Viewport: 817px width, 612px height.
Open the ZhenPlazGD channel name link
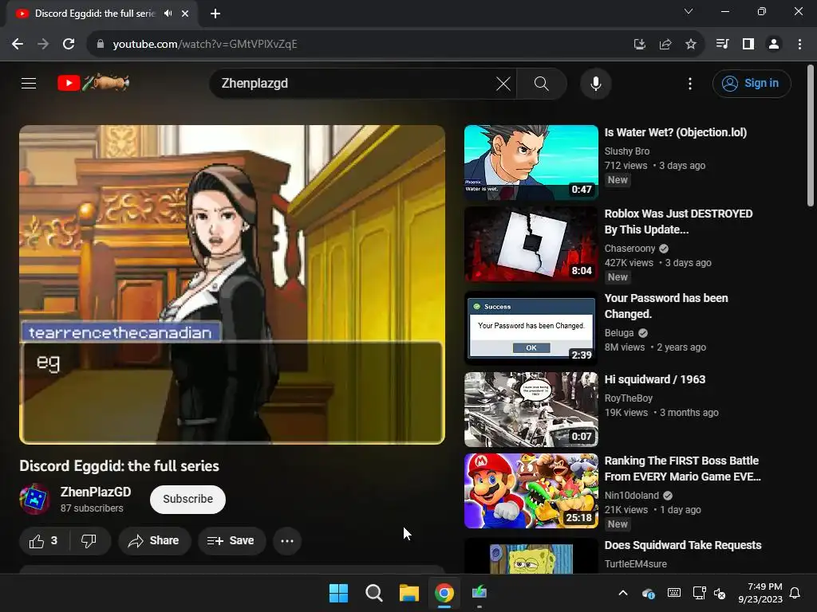(96, 492)
